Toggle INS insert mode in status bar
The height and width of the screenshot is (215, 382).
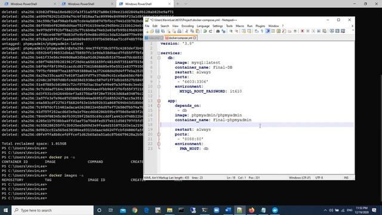click(346, 178)
